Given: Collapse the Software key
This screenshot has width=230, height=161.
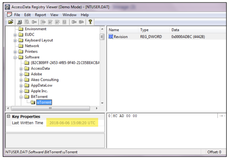Looking at the screenshot, I should click(x=15, y=58).
